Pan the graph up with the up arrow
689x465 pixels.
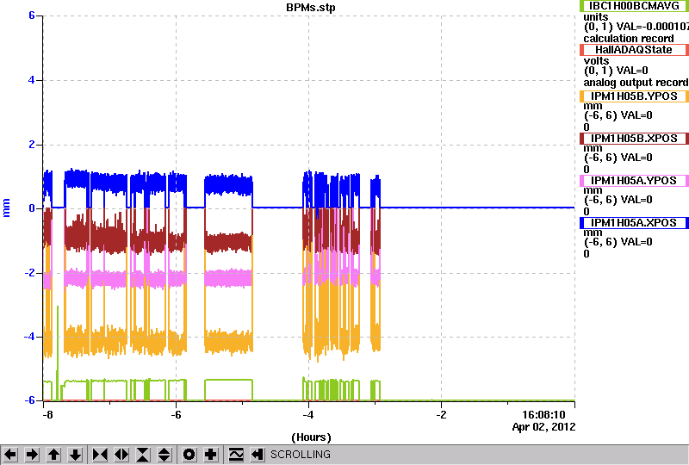(x=53, y=455)
